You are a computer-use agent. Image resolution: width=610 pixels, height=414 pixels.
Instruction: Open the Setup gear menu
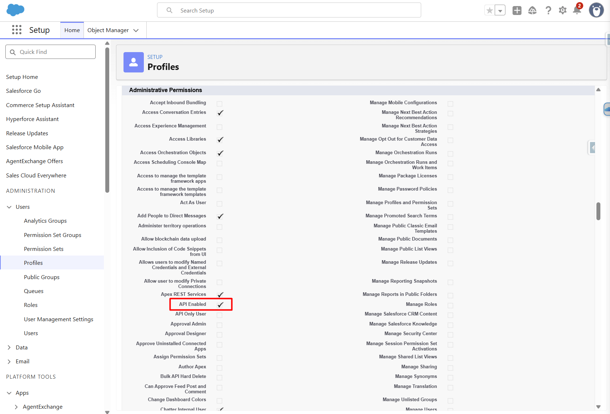(x=563, y=10)
